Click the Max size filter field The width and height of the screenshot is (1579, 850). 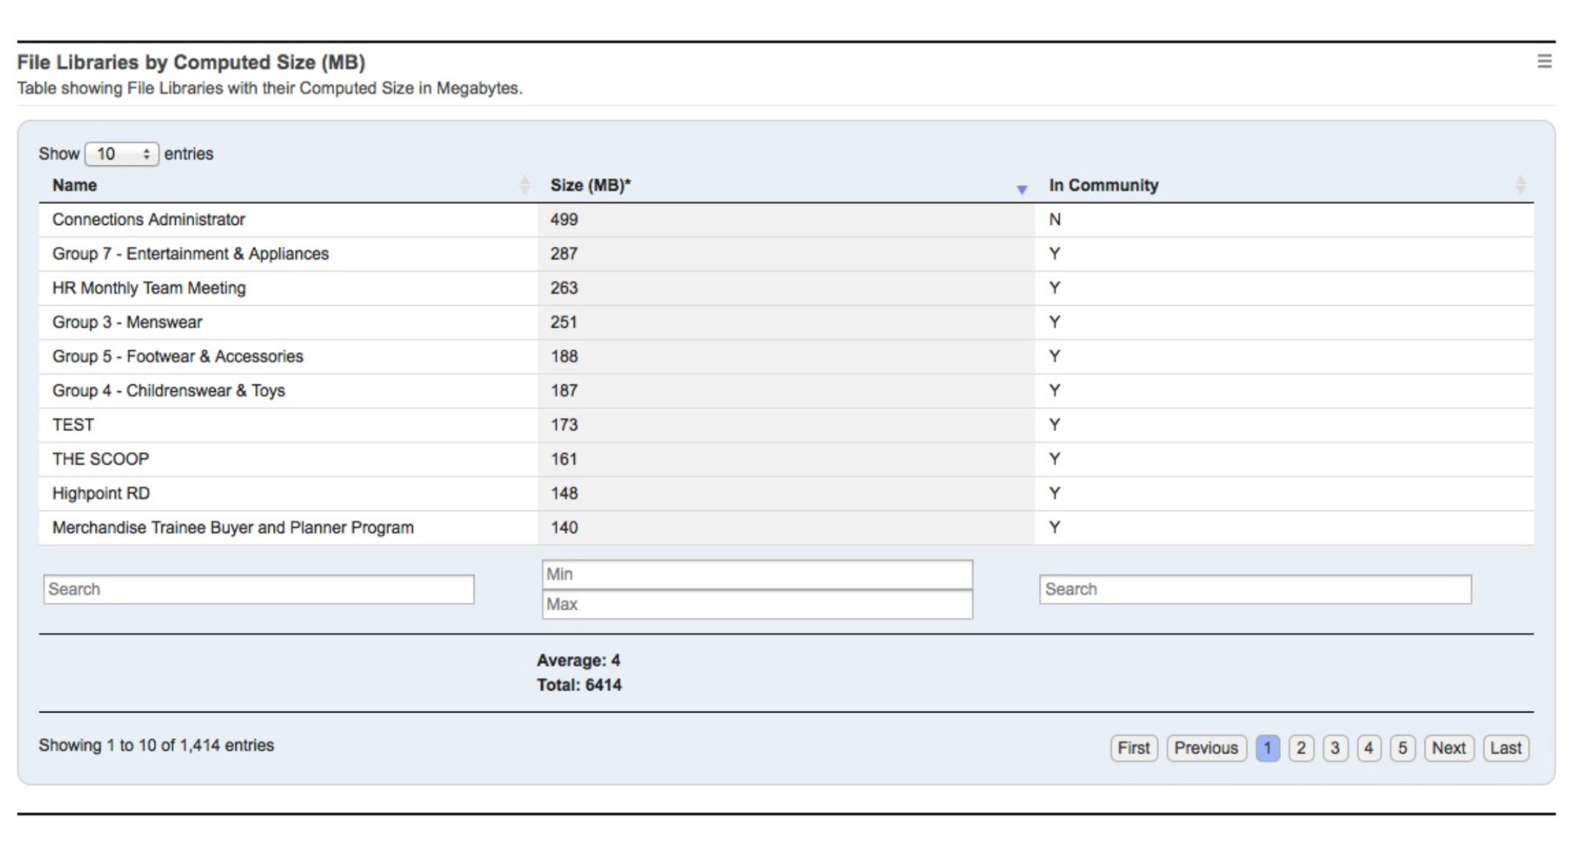point(757,604)
